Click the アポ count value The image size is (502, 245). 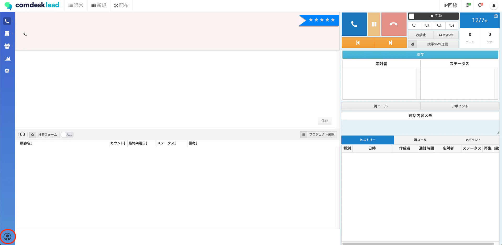(490, 34)
